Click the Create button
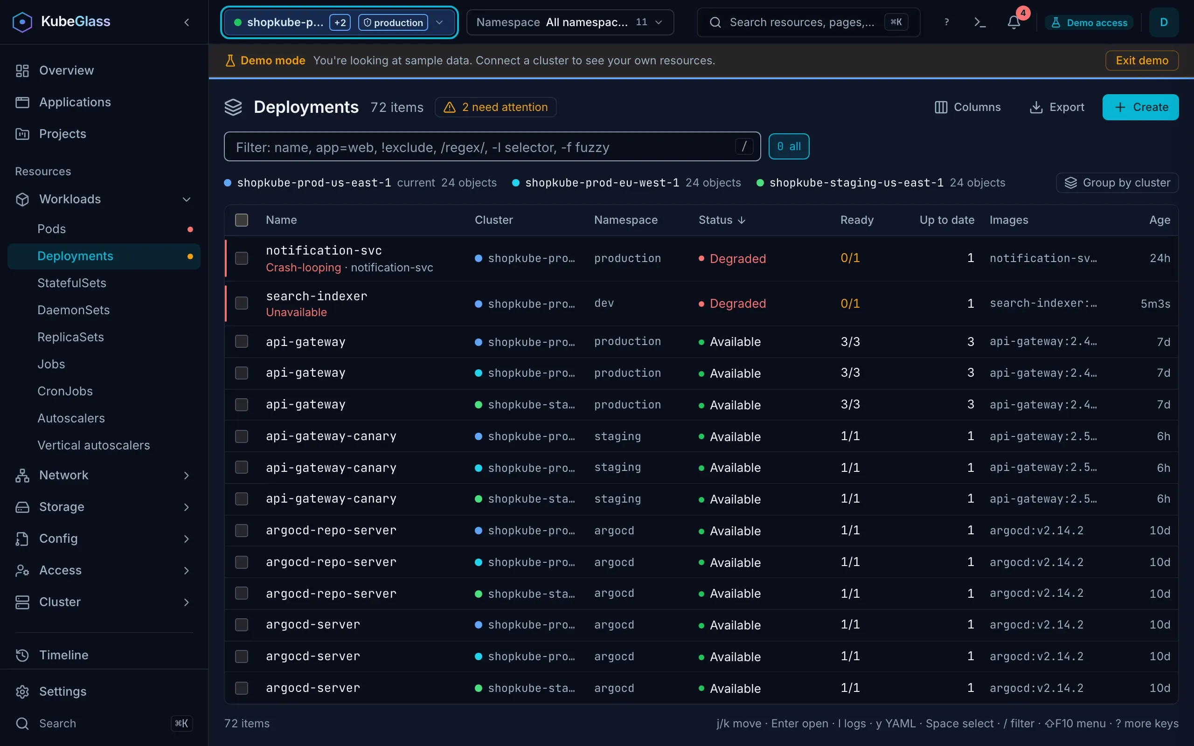This screenshot has height=746, width=1194. [1140, 107]
